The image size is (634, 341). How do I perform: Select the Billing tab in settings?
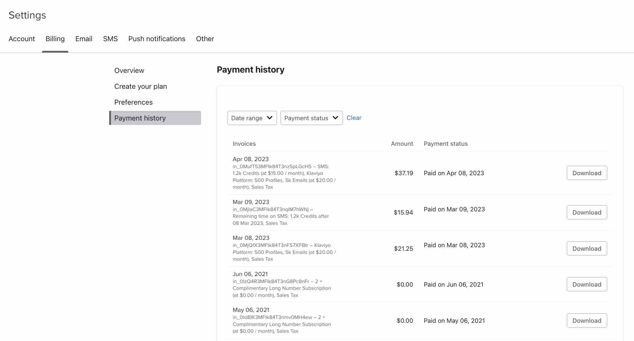pyautogui.click(x=55, y=39)
